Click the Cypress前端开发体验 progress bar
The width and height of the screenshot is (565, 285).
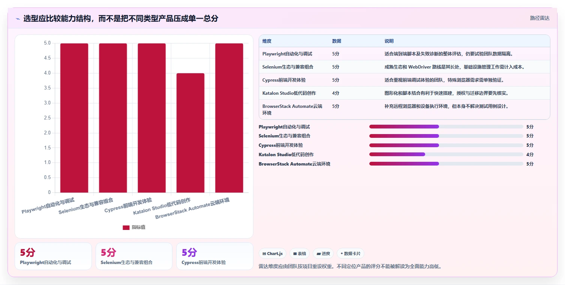click(x=446, y=145)
